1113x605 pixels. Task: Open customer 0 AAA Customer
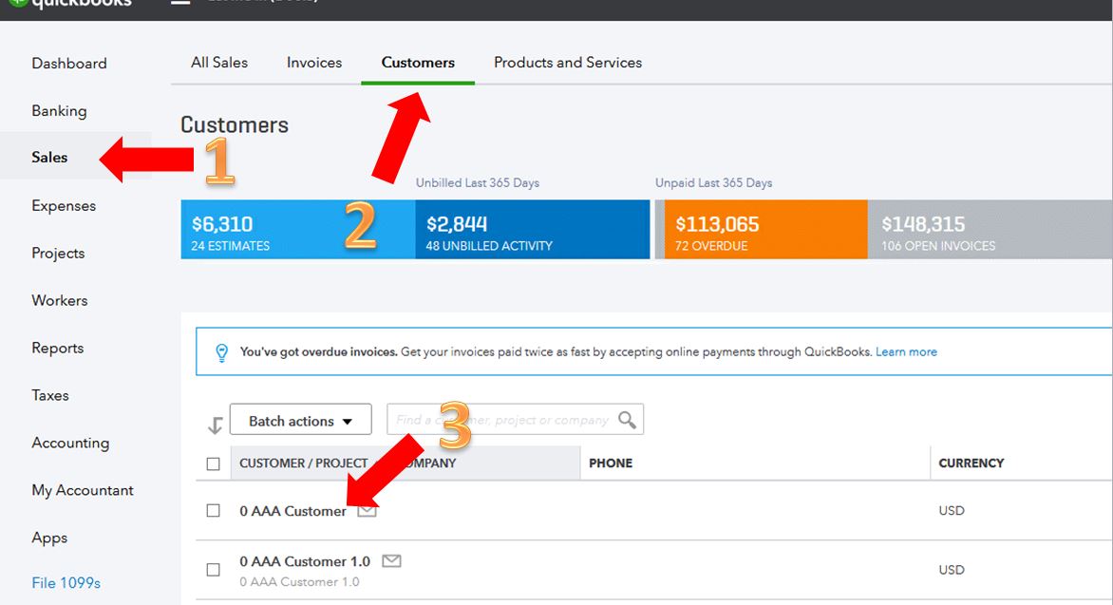pos(292,511)
